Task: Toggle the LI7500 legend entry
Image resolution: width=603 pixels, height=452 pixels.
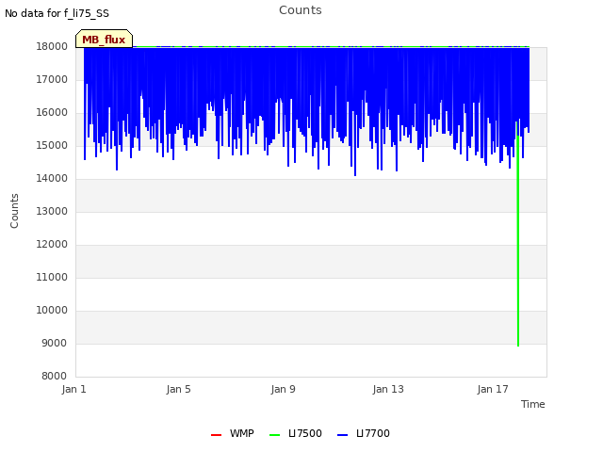Action: tap(296, 433)
